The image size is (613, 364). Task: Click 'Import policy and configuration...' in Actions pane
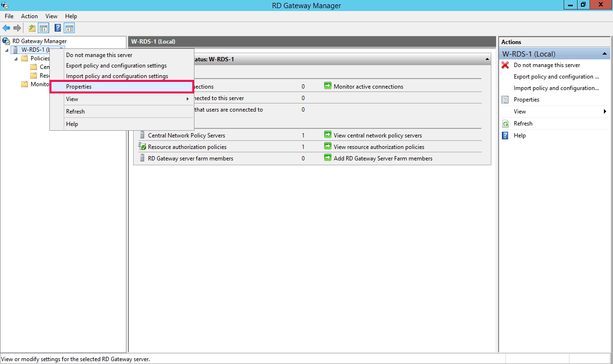tap(556, 88)
